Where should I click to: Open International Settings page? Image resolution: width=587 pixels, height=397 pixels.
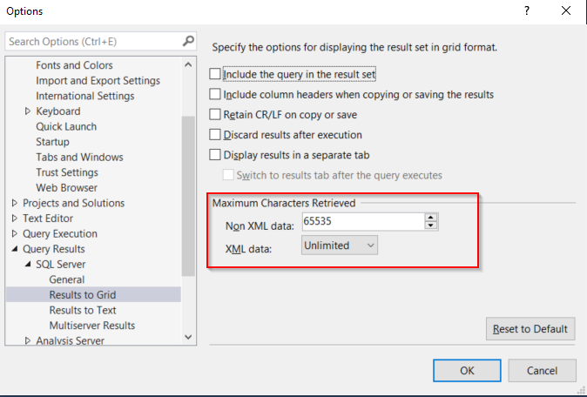(85, 96)
